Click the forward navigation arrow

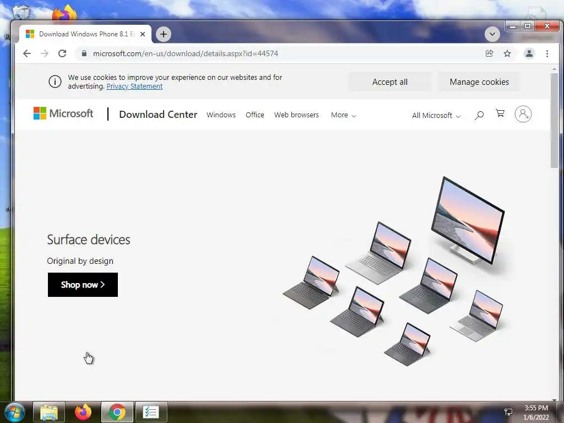coord(44,53)
